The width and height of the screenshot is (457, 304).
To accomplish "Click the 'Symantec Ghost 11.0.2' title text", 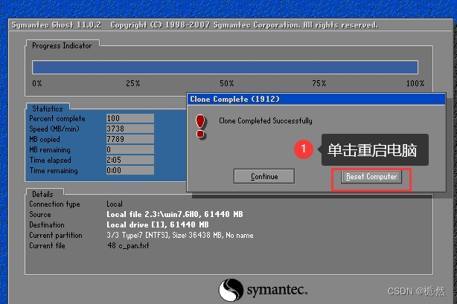I will click(x=57, y=25).
